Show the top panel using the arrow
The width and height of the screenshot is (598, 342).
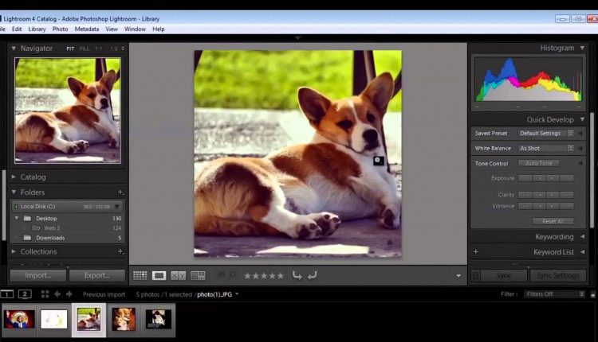(x=298, y=37)
